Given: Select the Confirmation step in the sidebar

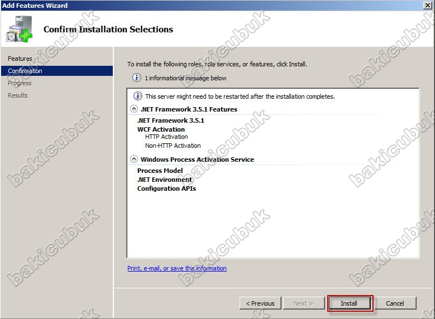Looking at the screenshot, I should coord(57,71).
